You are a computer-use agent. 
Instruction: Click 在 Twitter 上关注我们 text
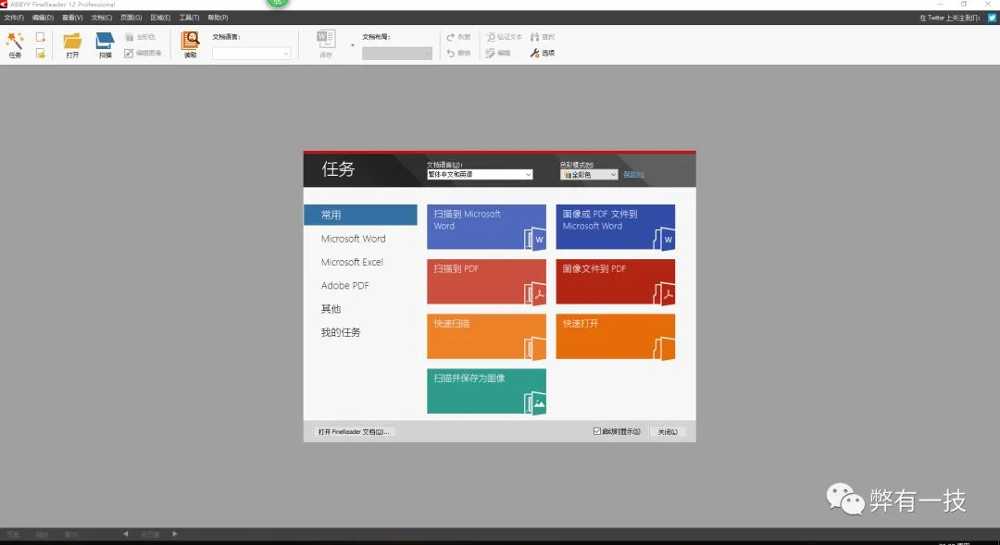[x=950, y=18]
